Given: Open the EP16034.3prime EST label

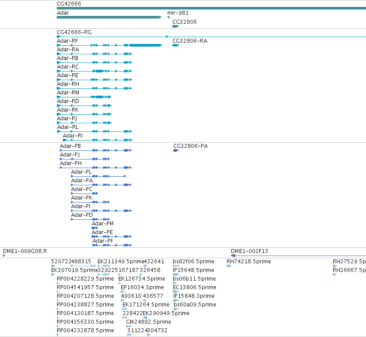Looking at the screenshot, I should [x=142, y=287].
